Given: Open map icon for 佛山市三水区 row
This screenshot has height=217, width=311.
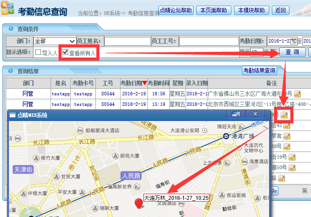Looking at the screenshot, I should point(297,94).
